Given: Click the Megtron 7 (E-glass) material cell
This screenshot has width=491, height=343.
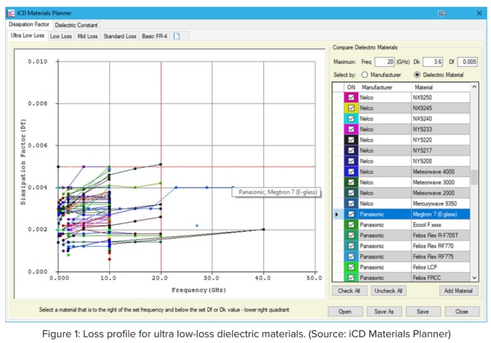Looking at the screenshot, I should [441, 214].
